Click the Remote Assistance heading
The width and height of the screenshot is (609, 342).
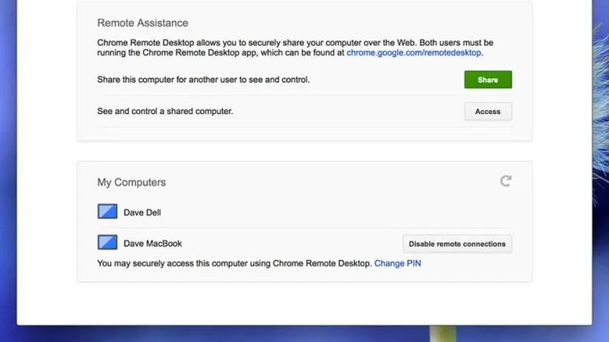coord(142,23)
